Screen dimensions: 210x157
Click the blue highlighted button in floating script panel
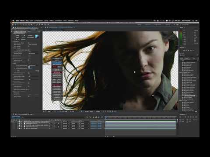tap(57, 64)
